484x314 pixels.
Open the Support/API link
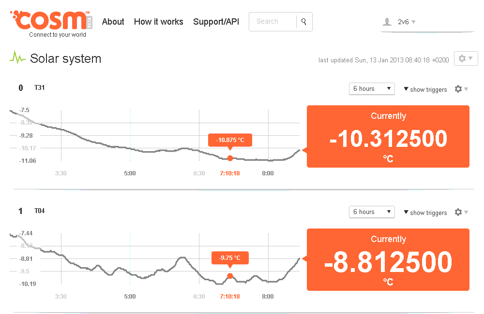pos(216,22)
